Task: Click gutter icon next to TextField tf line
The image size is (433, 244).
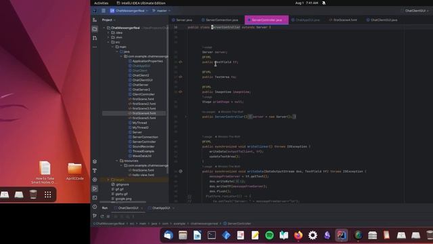Action: pyautogui.click(x=181, y=62)
